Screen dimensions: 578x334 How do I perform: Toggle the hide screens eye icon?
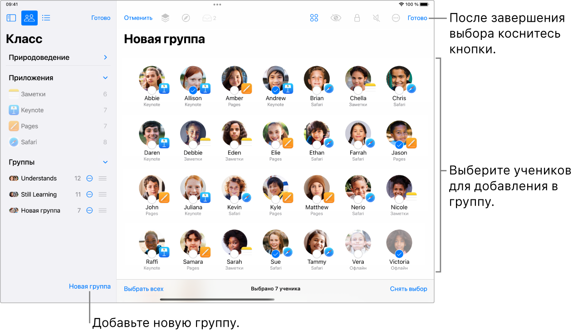(x=336, y=18)
